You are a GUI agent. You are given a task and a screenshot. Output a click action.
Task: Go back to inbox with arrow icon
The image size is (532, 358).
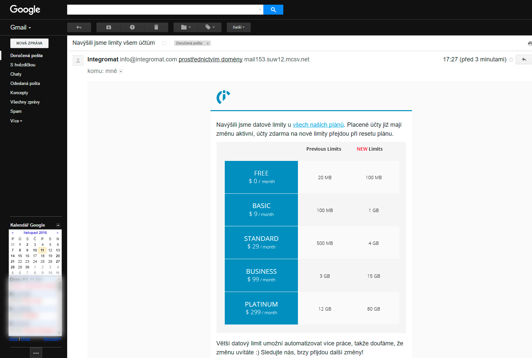79,27
